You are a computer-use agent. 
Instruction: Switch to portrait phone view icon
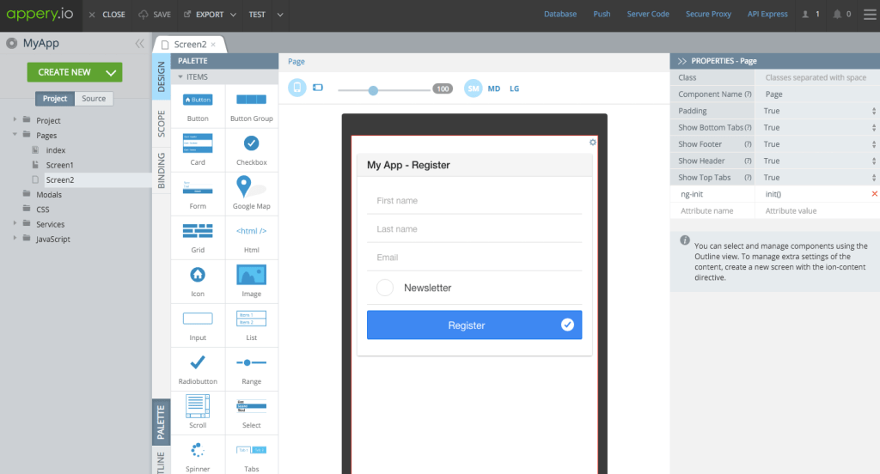click(x=297, y=88)
